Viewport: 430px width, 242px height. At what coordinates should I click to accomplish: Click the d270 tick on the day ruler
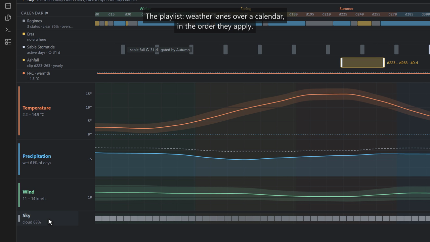point(392,14)
